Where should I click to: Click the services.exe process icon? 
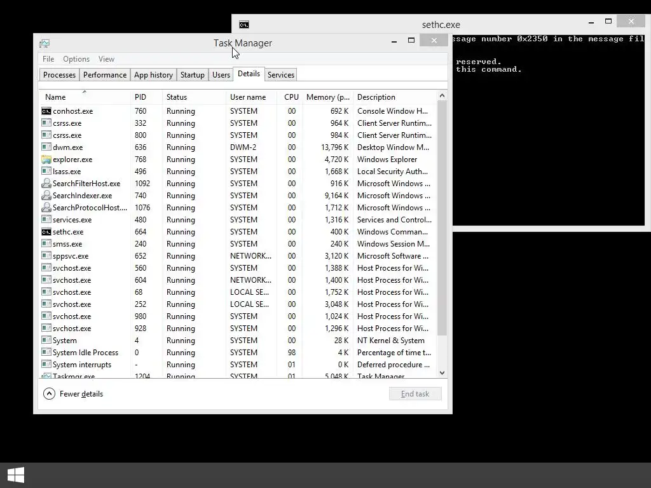pyautogui.click(x=46, y=219)
